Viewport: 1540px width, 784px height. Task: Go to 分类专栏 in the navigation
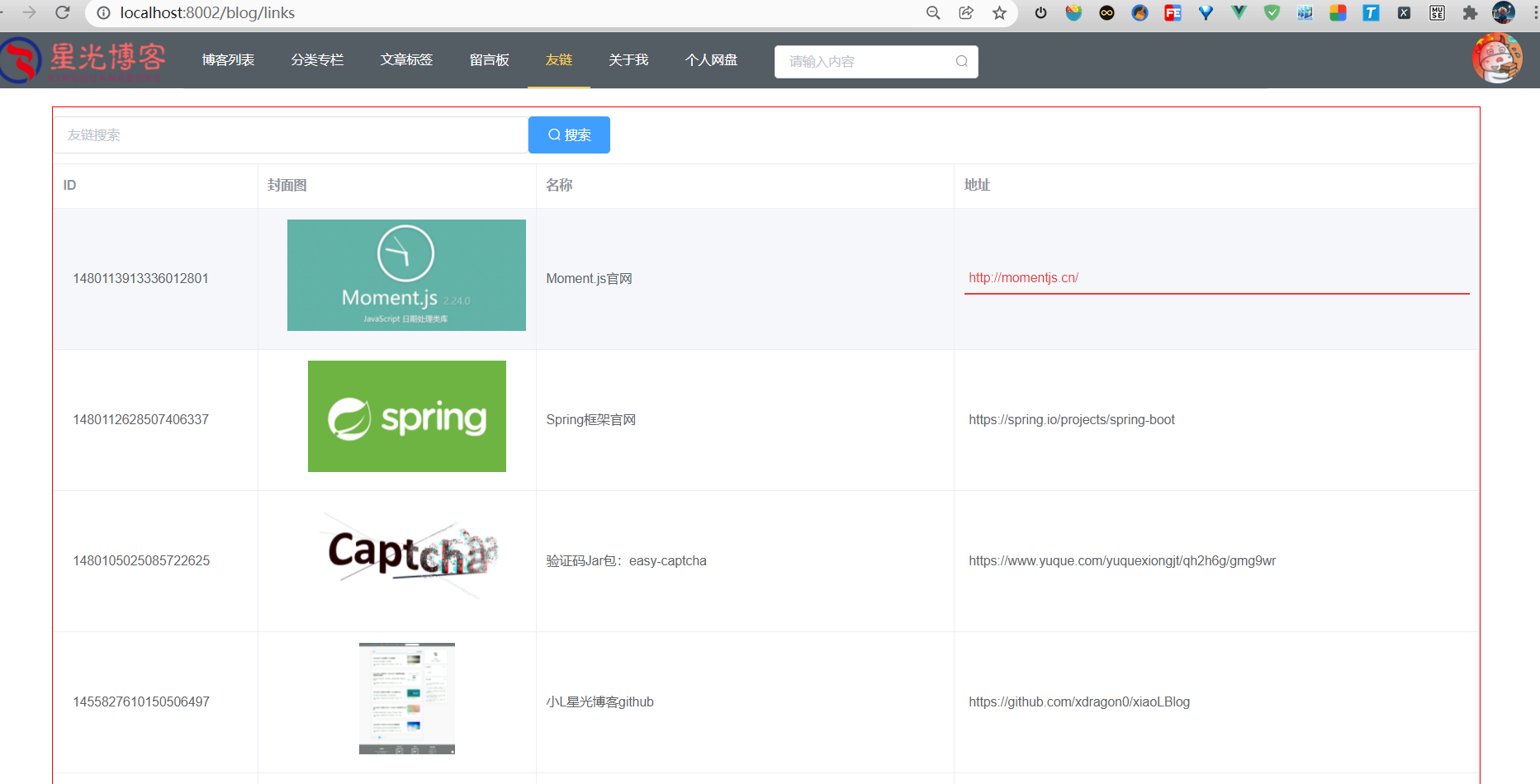tap(317, 60)
